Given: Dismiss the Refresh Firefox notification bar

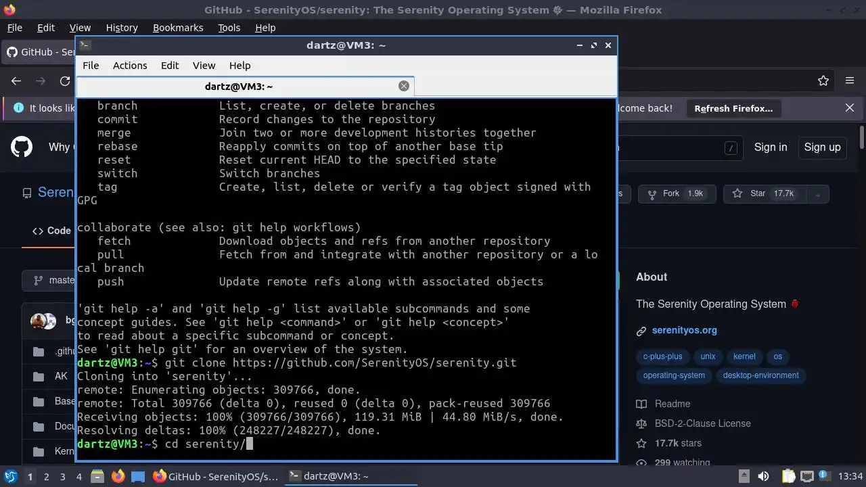Looking at the screenshot, I should pos(850,108).
